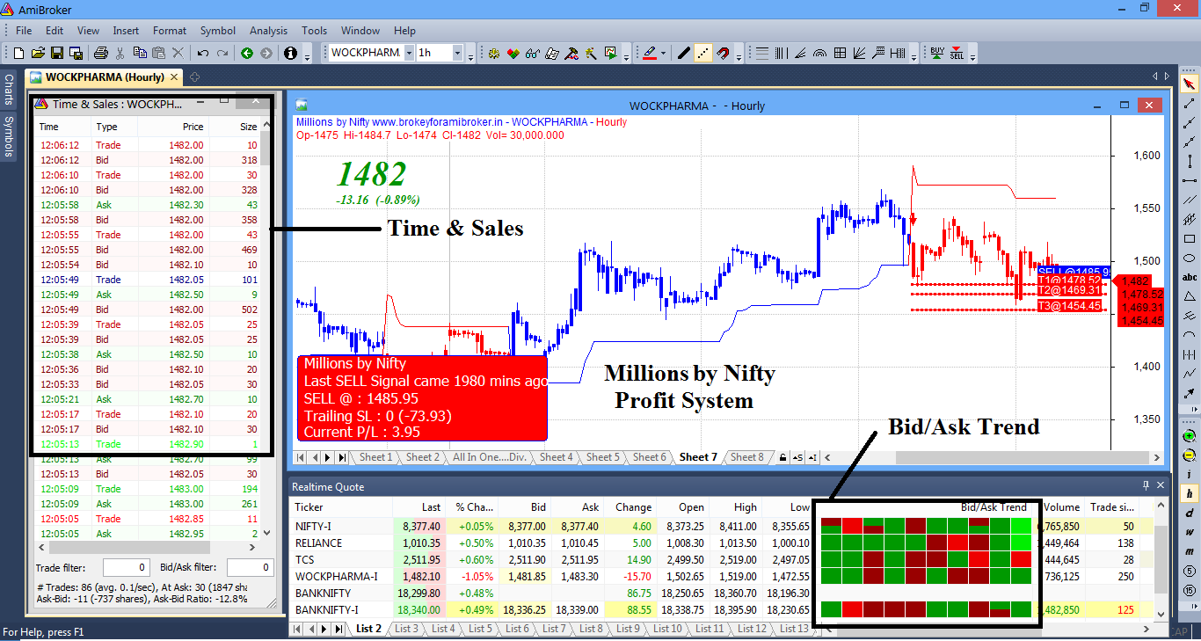The width and height of the screenshot is (1201, 641).
Task: Switch to the Sheet 4 tab
Action: 556,457
